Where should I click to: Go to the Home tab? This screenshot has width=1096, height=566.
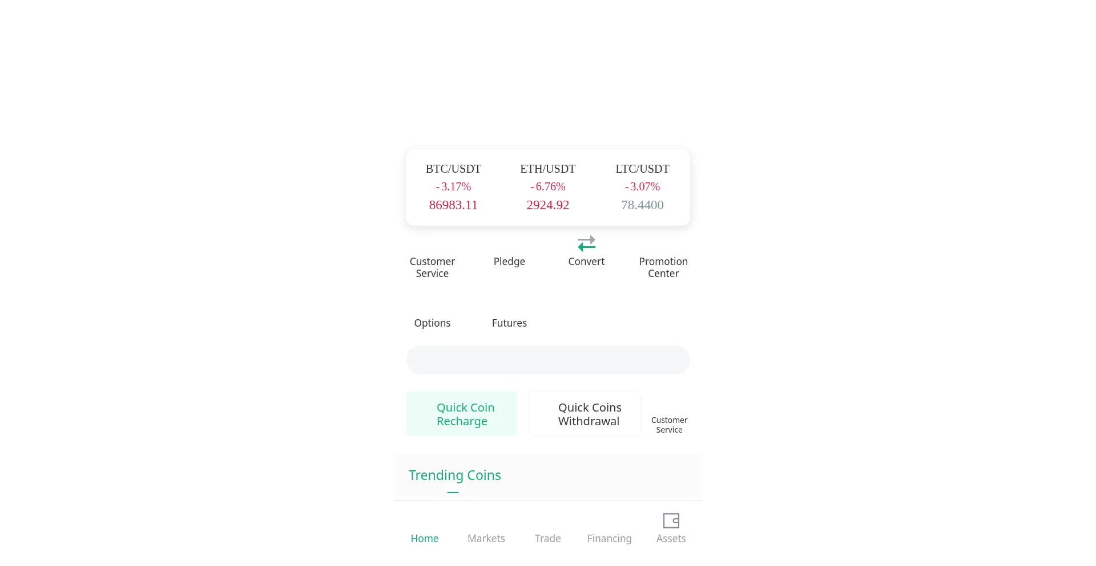(x=425, y=538)
